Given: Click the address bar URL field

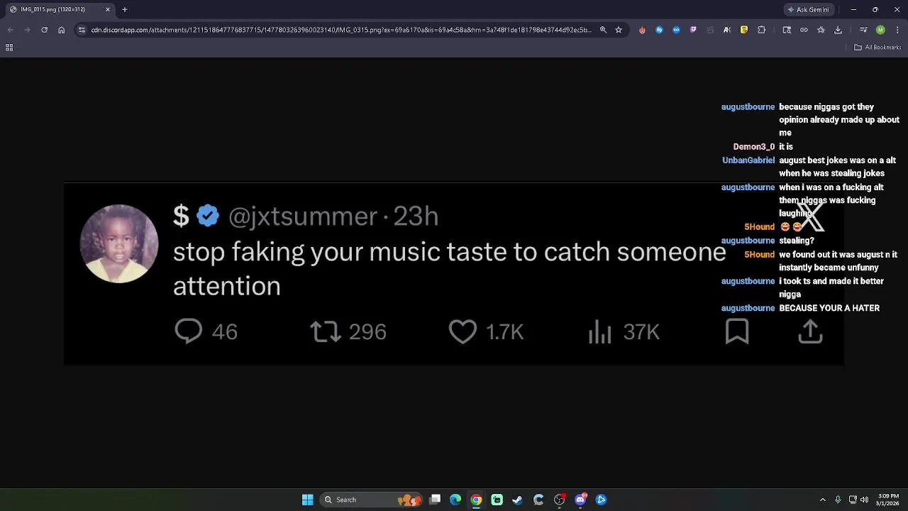Looking at the screenshot, I should pos(340,30).
